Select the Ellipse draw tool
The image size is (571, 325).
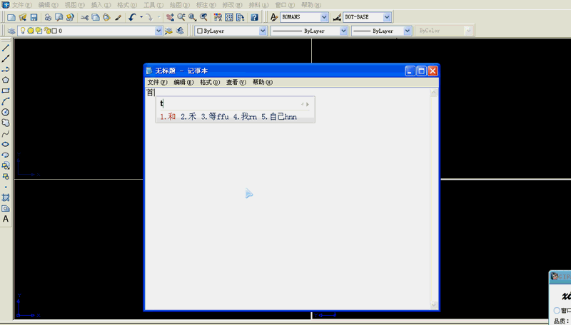tap(6, 144)
